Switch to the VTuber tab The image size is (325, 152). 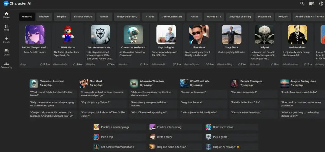tap(150, 17)
